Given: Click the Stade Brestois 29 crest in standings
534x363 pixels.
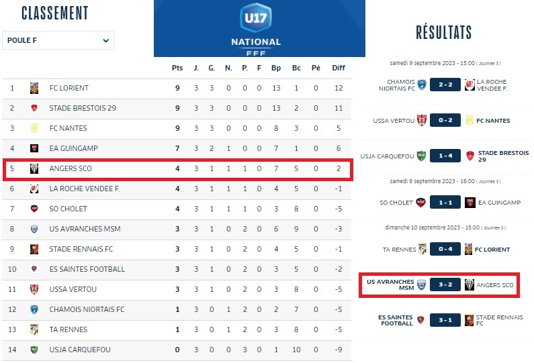Looking at the screenshot, I should point(34,108).
